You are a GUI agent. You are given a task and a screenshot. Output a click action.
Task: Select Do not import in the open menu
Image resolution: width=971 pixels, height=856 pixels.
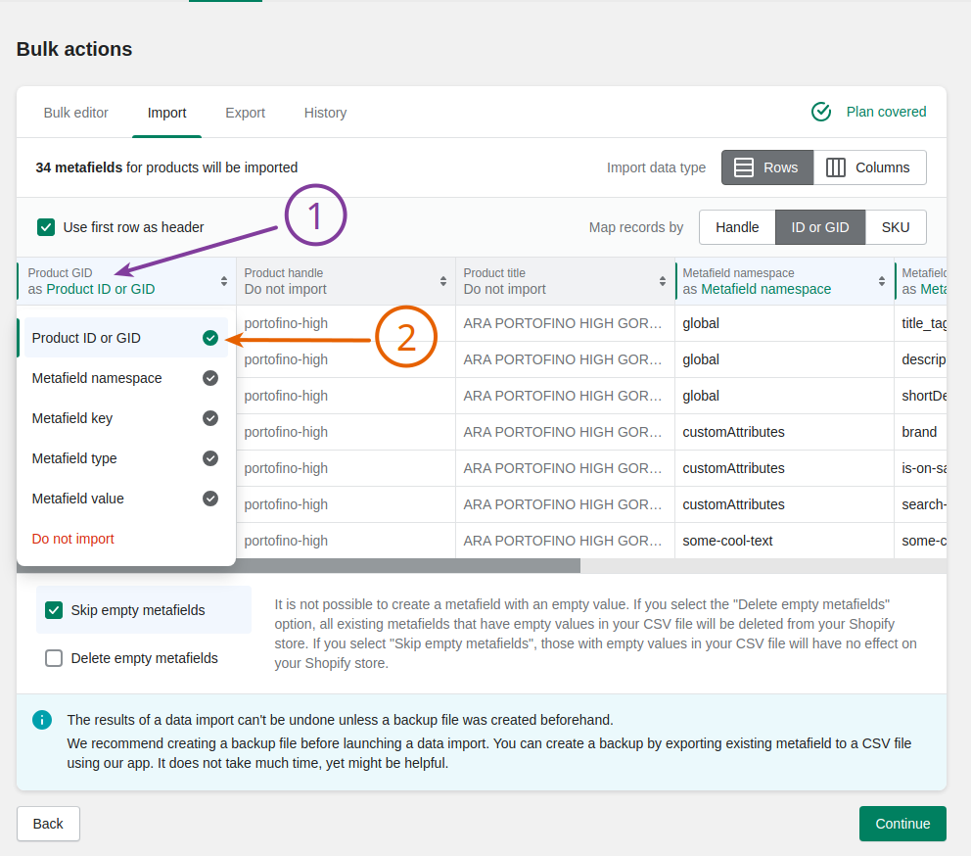pyautogui.click(x=72, y=538)
